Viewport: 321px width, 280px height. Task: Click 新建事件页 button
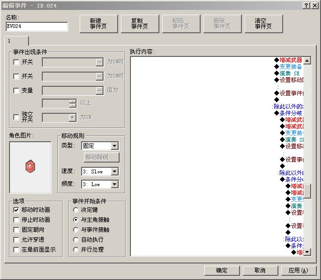99,24
